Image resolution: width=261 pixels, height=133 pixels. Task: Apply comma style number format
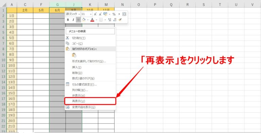pyautogui.click(x=119, y=14)
